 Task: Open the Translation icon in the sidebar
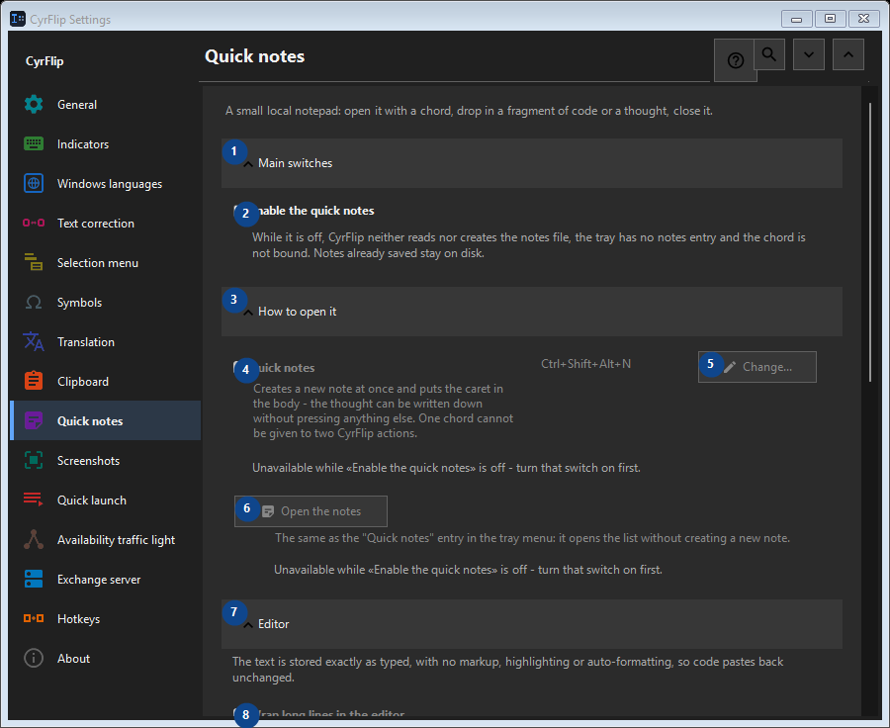[34, 342]
